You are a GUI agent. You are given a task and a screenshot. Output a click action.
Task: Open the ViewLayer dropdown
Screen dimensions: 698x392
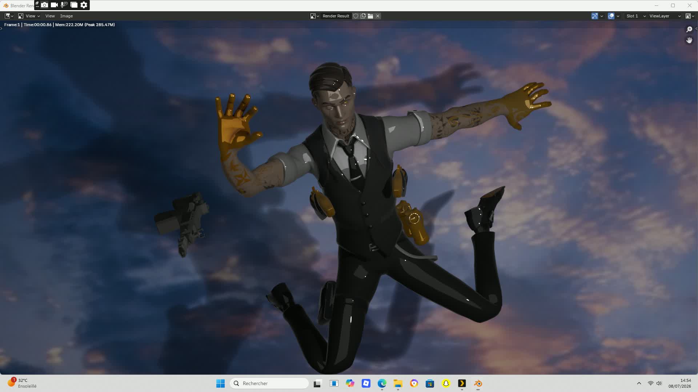click(665, 16)
